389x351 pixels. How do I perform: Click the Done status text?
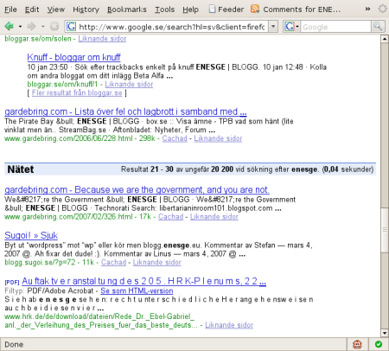[14, 344]
